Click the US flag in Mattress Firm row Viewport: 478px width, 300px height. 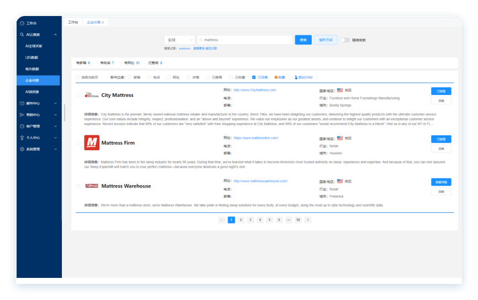pyautogui.click(x=340, y=138)
